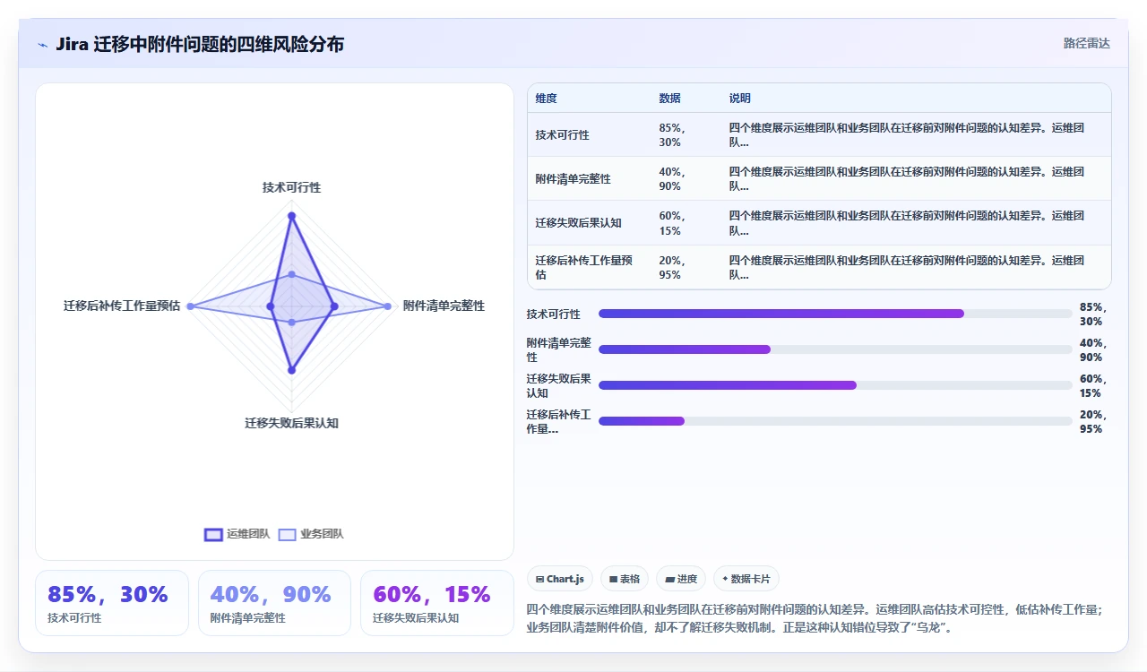Click the description text in the 迁移后补传工作量预估 row

(x=906, y=267)
